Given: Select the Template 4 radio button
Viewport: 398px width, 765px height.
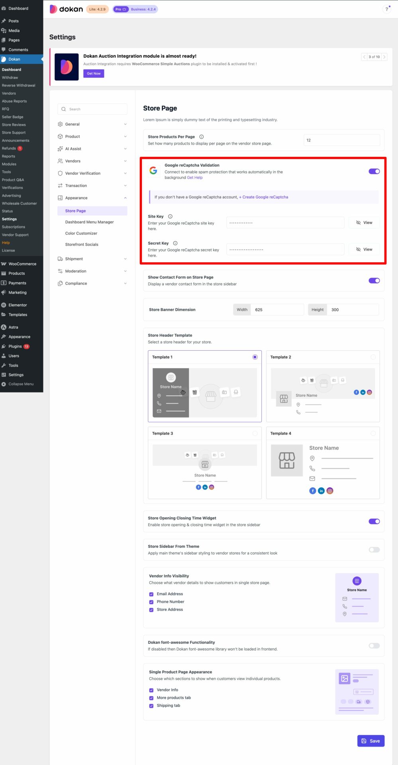Looking at the screenshot, I should tap(373, 433).
